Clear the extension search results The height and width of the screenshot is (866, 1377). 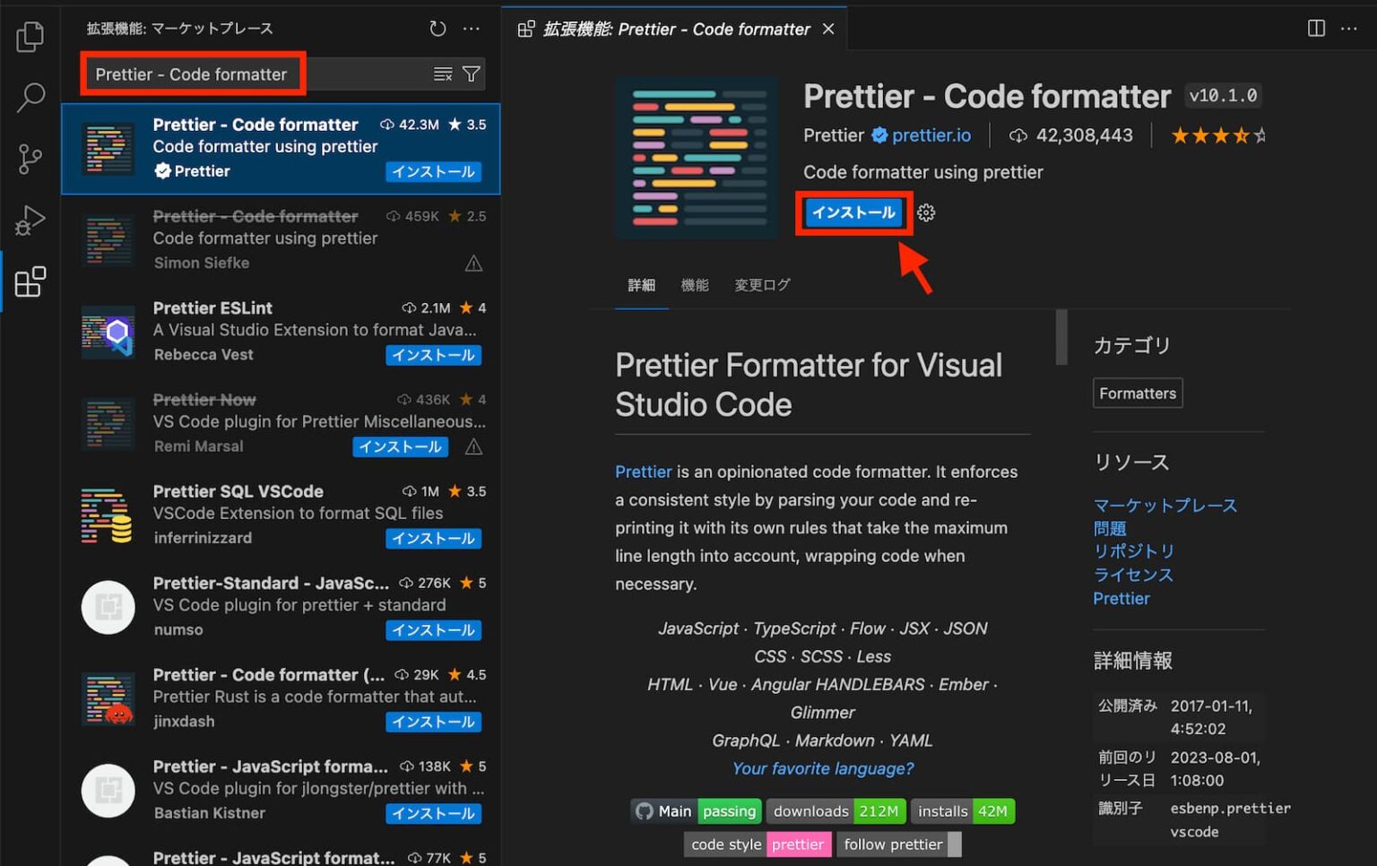pos(443,74)
